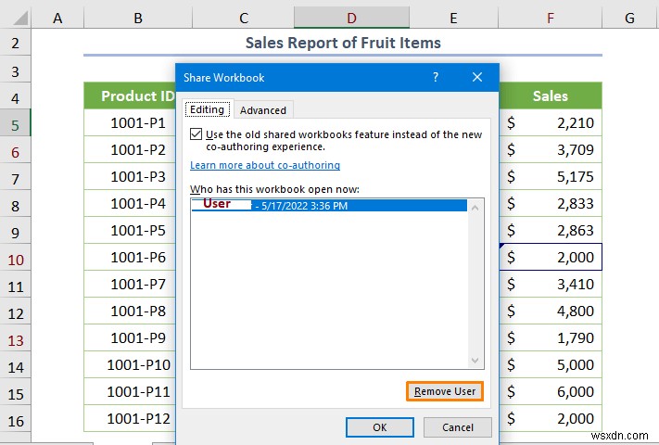This screenshot has height=445, width=659.
Task: Open the Learn more about co-authoring link
Action: [265, 165]
